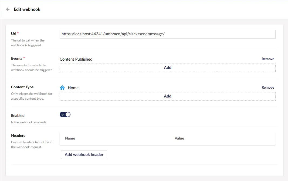Click the Value column header
Image resolution: width=288 pixels, height=181 pixels.
(x=179, y=138)
